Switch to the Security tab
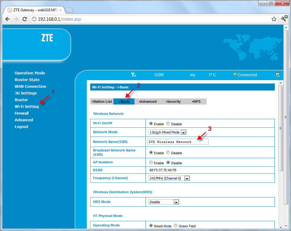Viewport: 291px width, 231px height. point(173,101)
